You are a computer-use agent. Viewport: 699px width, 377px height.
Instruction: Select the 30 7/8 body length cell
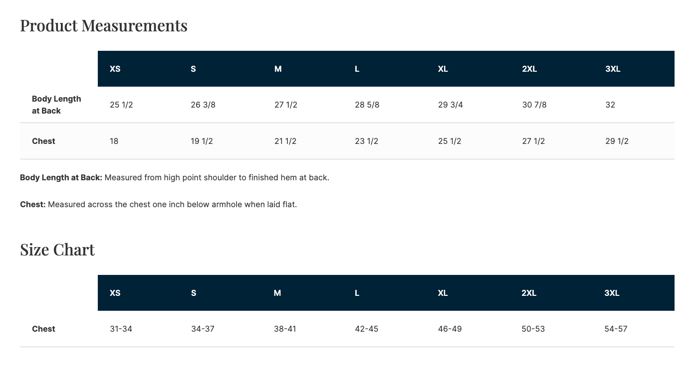point(534,105)
